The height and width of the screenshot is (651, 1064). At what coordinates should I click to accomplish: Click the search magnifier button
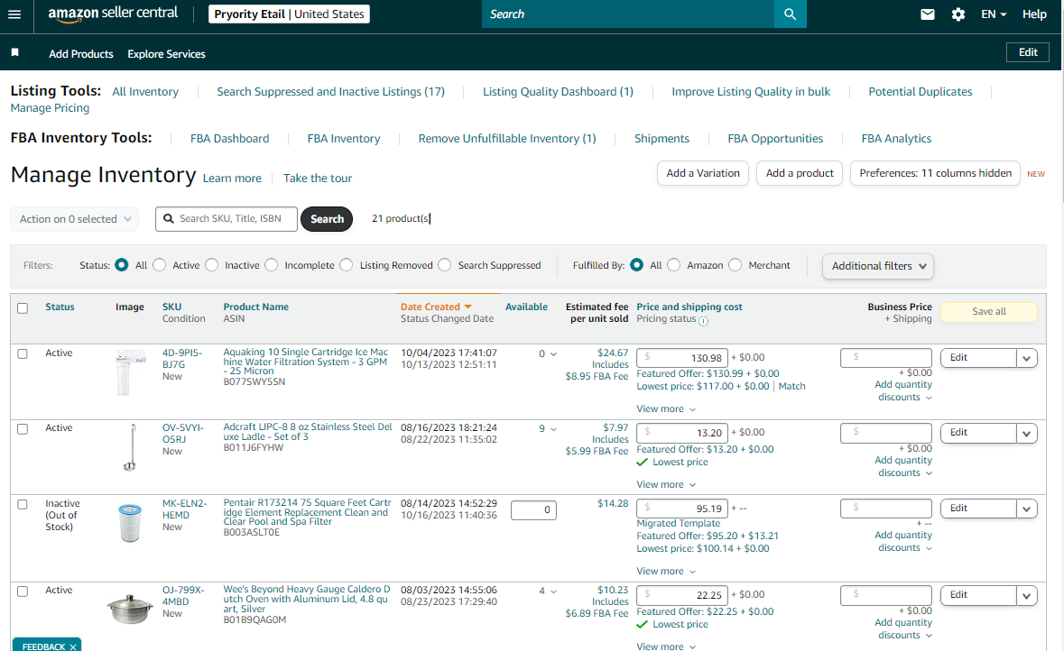[x=790, y=14]
